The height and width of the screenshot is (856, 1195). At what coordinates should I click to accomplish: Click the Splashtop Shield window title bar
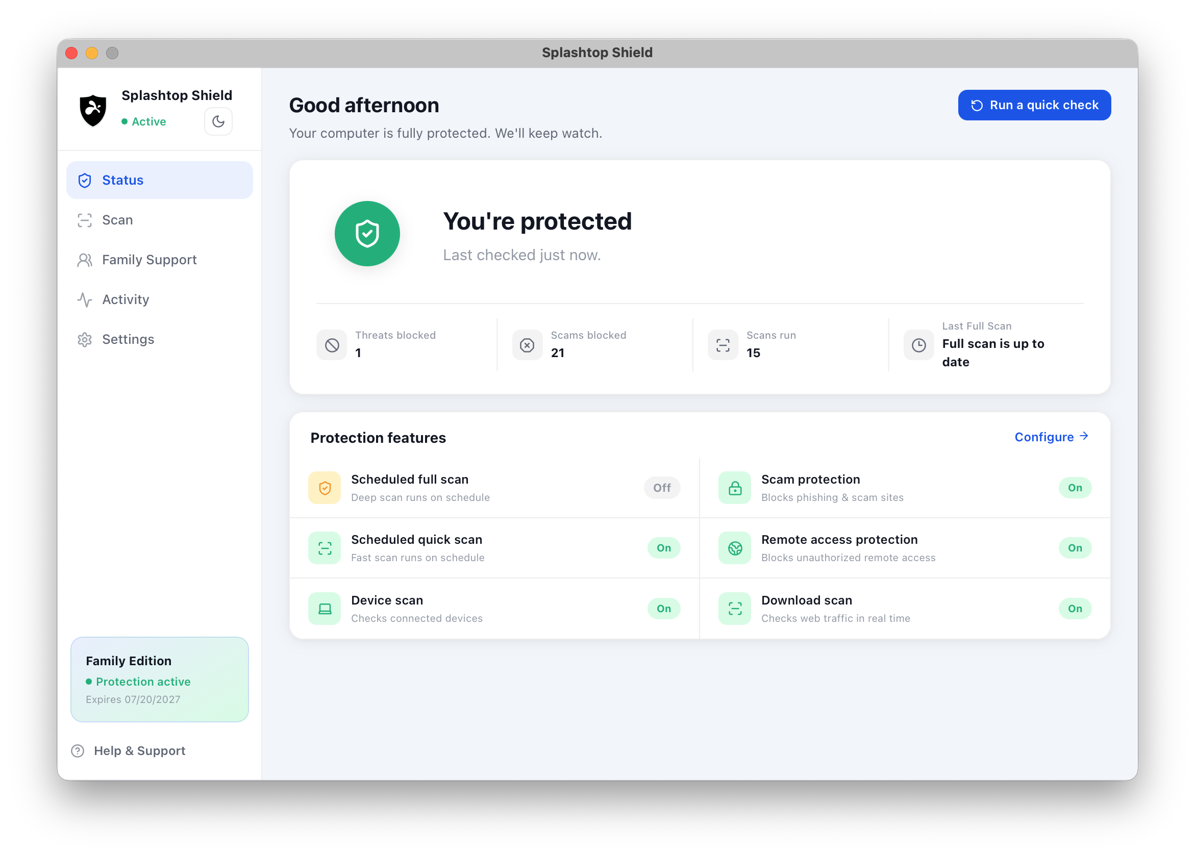click(597, 53)
